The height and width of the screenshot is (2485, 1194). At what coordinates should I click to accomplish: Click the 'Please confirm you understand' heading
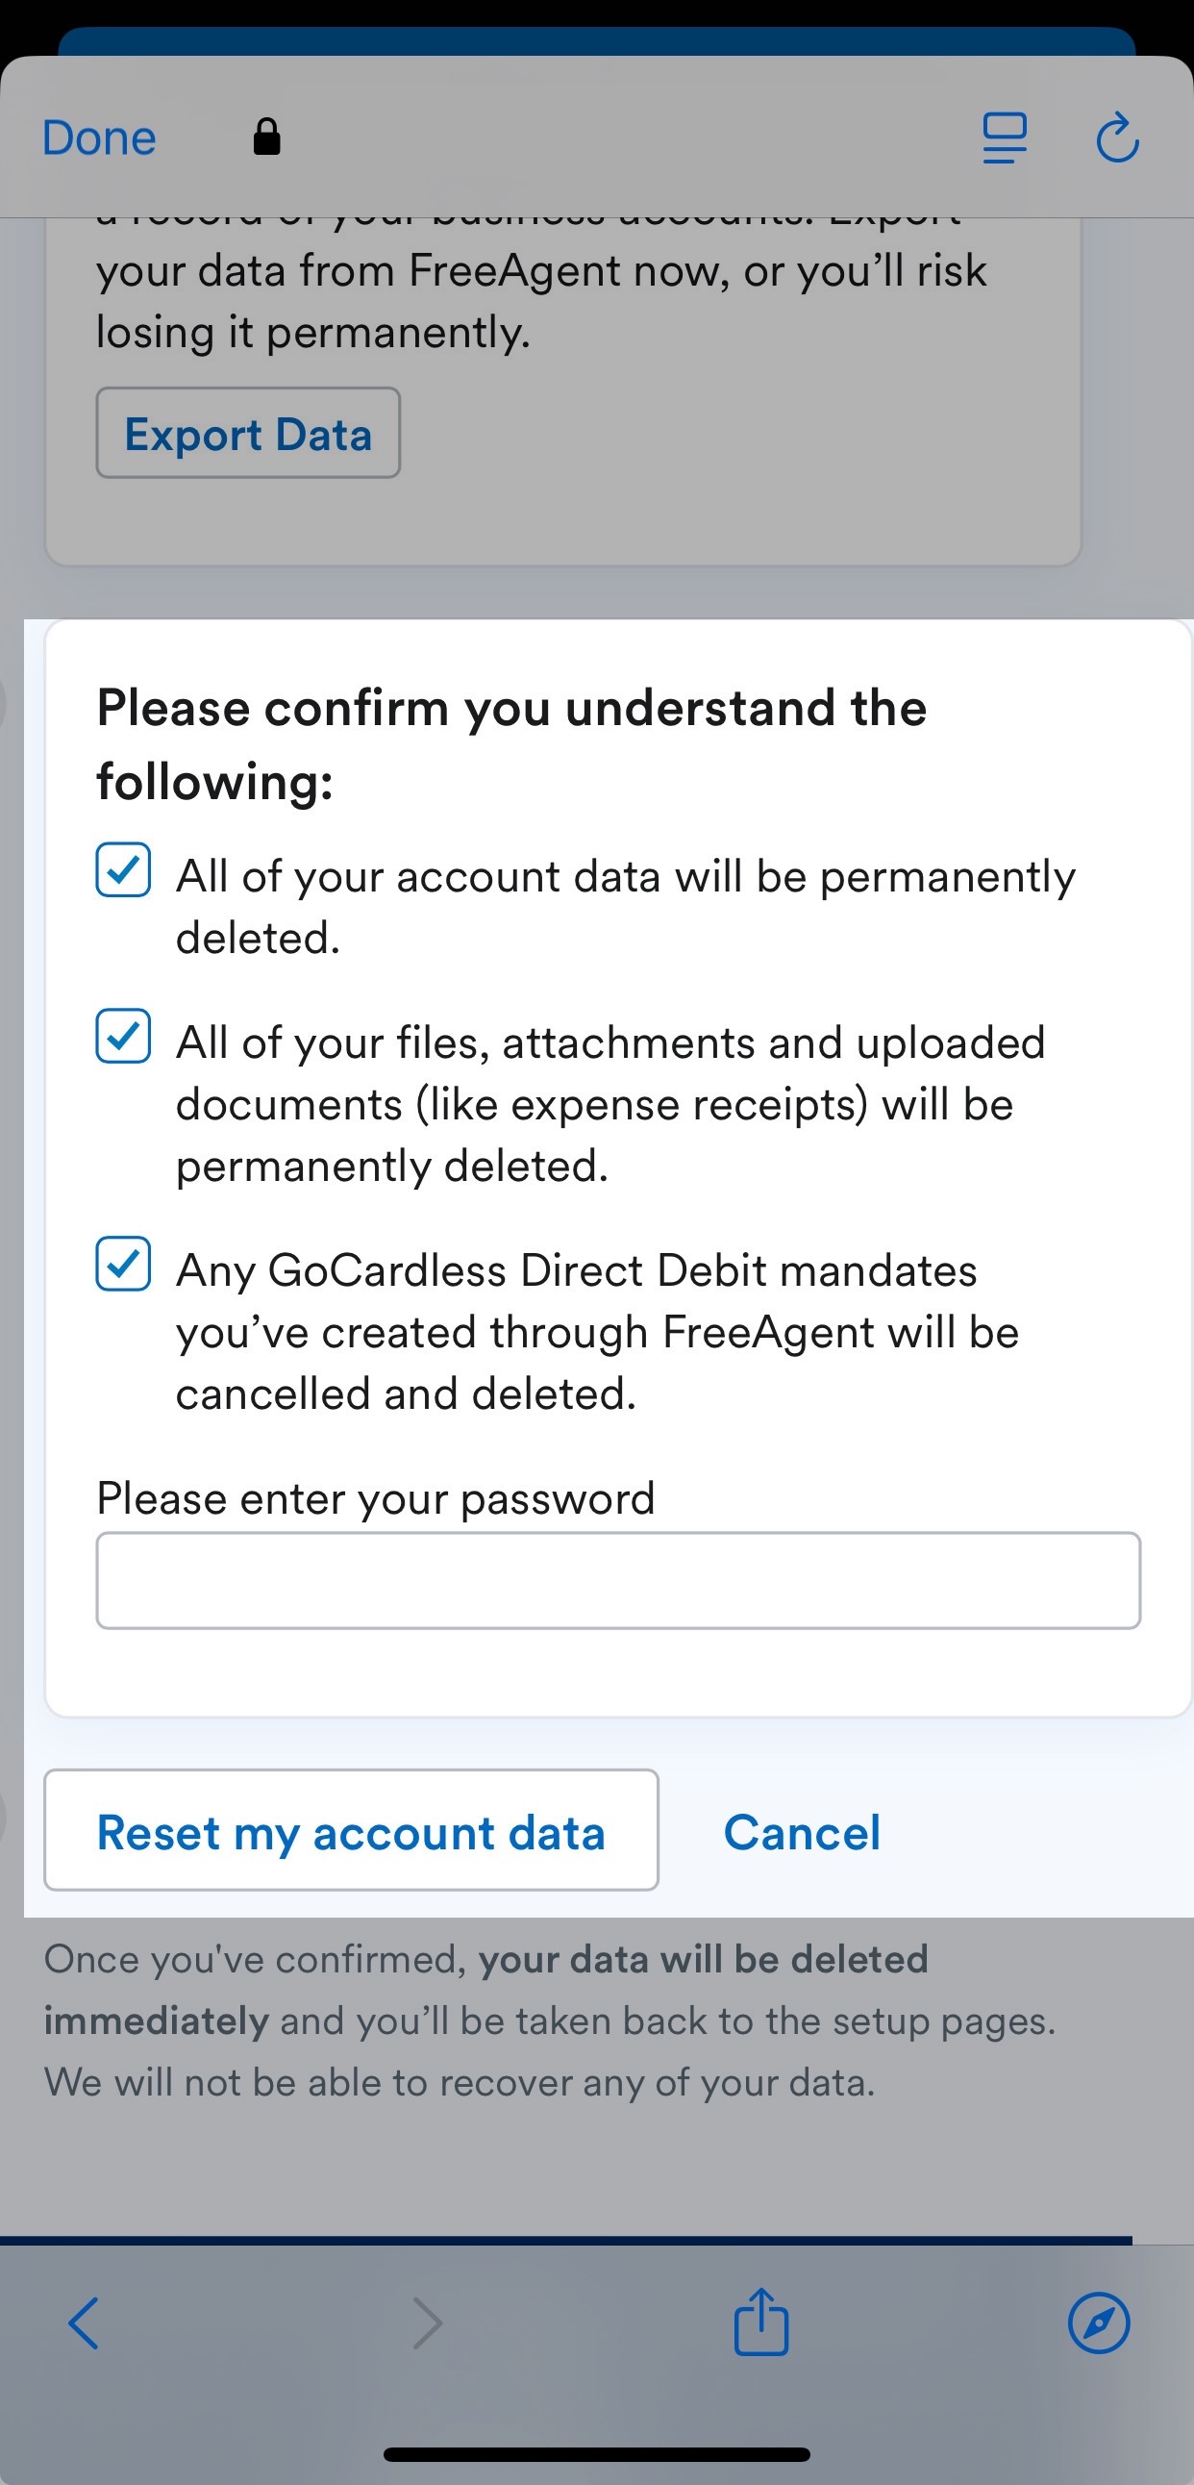click(x=511, y=743)
